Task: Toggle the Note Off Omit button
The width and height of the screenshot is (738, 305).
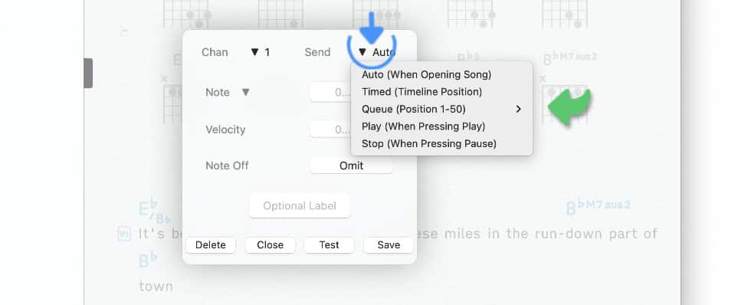Action: [351, 166]
